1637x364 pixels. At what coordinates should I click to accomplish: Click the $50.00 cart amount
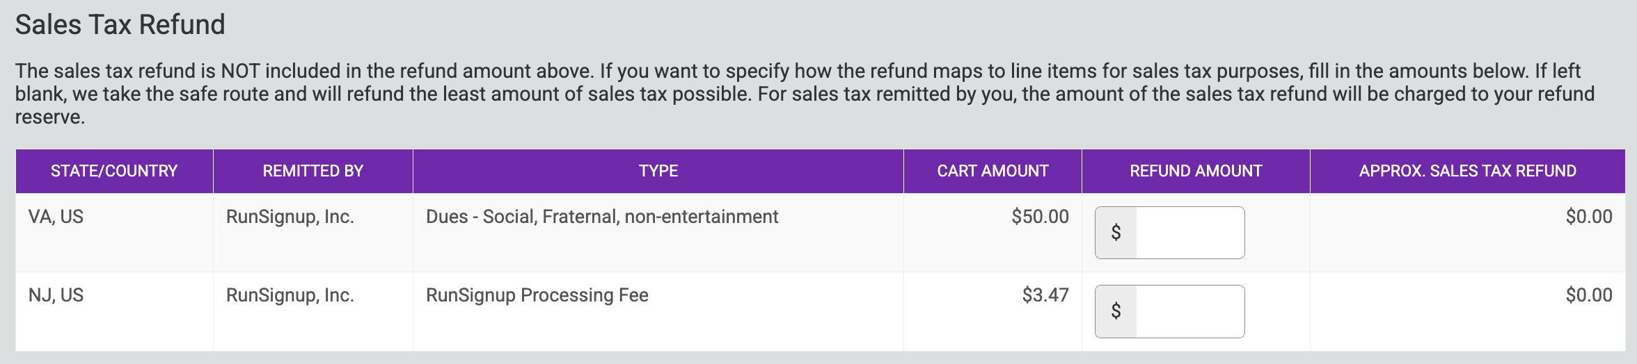(x=1040, y=217)
